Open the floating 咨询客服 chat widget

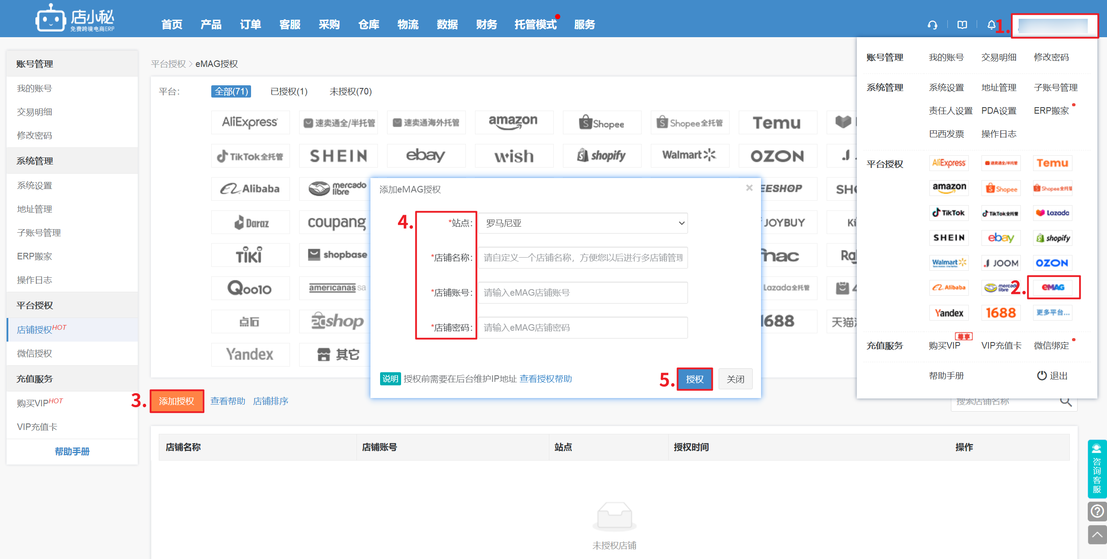point(1097,469)
